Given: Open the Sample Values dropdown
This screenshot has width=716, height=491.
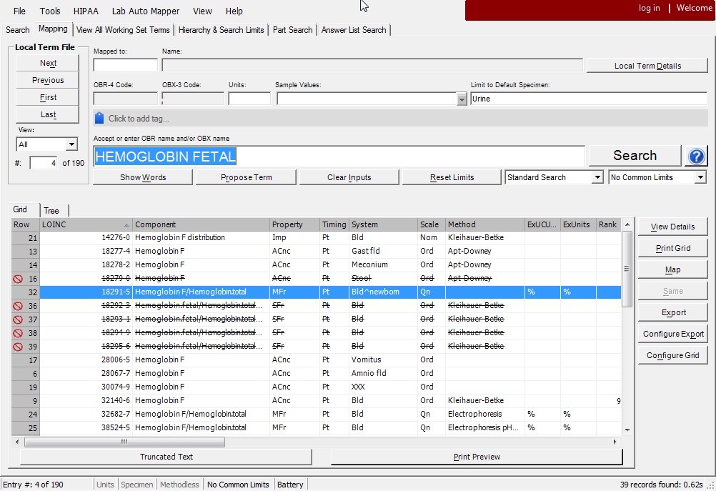Looking at the screenshot, I should point(462,99).
